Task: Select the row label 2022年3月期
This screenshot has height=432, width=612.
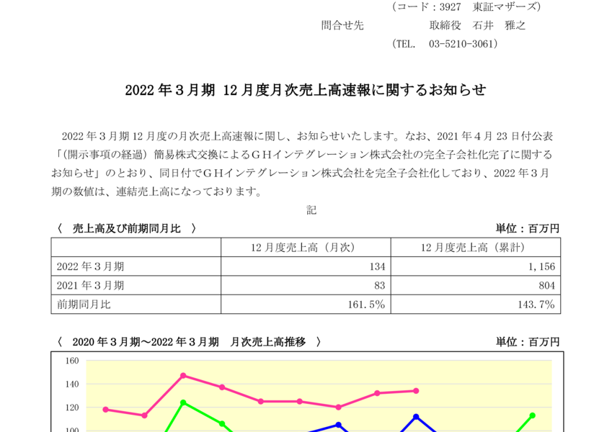Action: click(90, 266)
